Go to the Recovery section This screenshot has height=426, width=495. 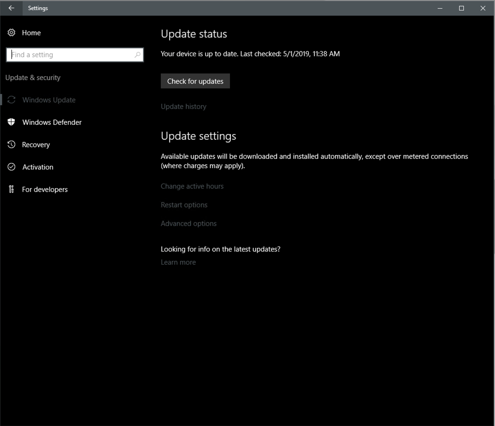click(x=36, y=145)
